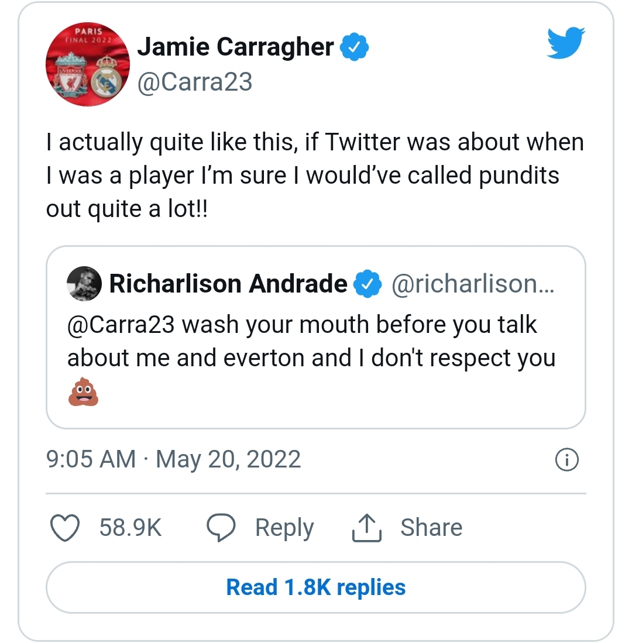Click Jamie Carragher's blue verified badge
Screen dimensions: 632x643
tap(354, 48)
